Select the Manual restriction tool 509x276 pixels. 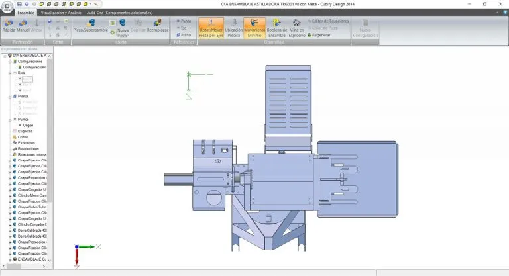coord(24,26)
